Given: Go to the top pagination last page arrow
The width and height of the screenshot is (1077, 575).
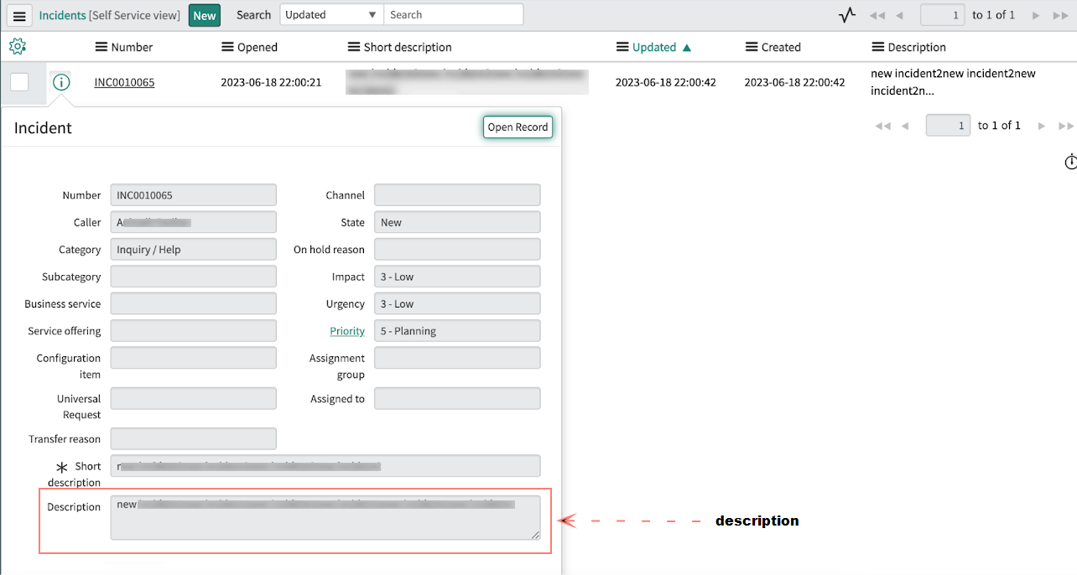Looking at the screenshot, I should [1059, 15].
